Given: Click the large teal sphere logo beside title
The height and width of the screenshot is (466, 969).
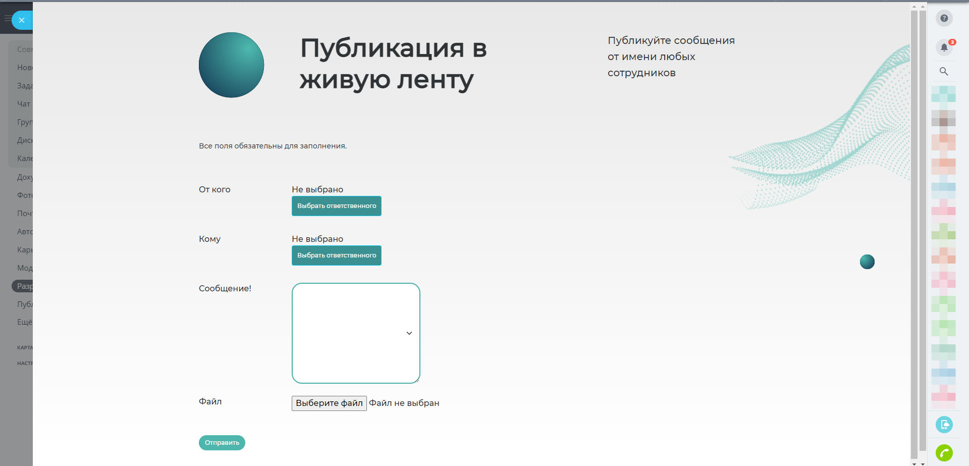Looking at the screenshot, I should 231,65.
